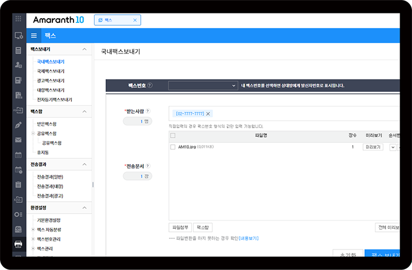Collapse the 팩스보내기 section chevron
412x270 pixels.
[x=84, y=49]
